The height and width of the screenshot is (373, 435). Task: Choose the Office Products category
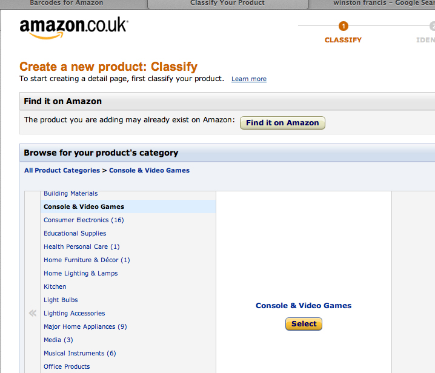[x=67, y=366]
